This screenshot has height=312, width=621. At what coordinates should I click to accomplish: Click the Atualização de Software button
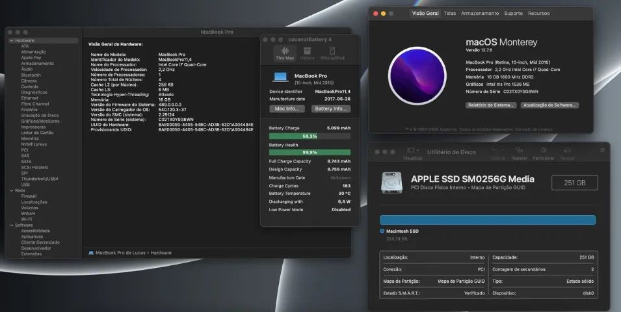[x=549, y=105]
